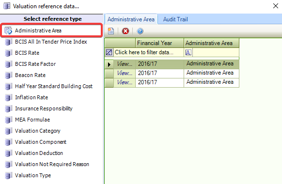Image resolution: width=282 pixels, height=184 pixels.
Task: Click the MEA Formulae database icon
Action: click(8, 120)
